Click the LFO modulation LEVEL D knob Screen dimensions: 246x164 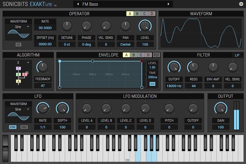[145, 108]
